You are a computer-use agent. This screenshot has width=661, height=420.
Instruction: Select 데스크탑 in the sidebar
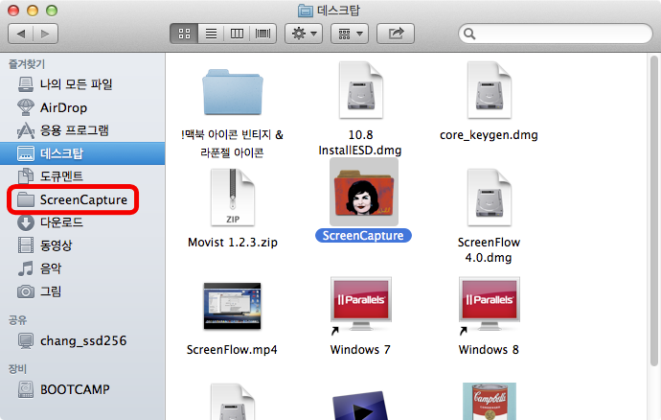[82, 153]
